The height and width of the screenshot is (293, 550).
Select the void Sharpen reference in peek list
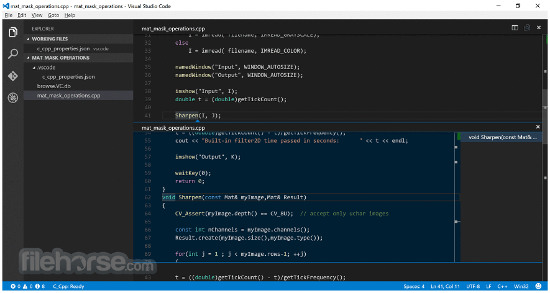click(x=502, y=137)
